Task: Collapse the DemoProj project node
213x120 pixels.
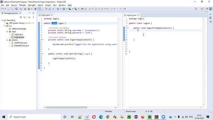Action: point(2,20)
